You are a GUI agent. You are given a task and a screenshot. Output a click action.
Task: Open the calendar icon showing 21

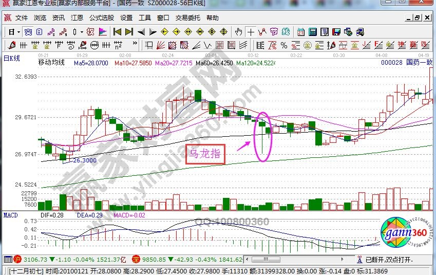point(301,32)
